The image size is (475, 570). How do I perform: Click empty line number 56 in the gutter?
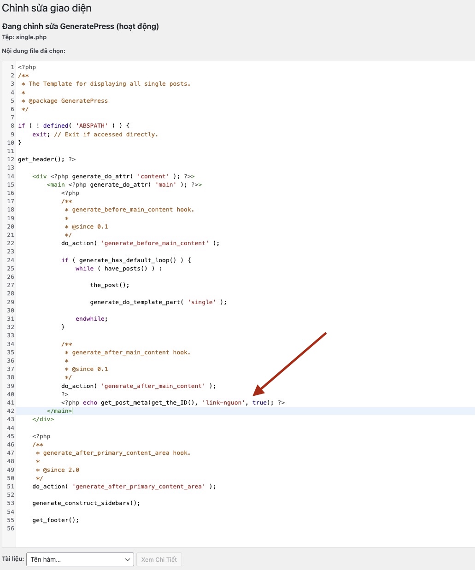(11, 529)
